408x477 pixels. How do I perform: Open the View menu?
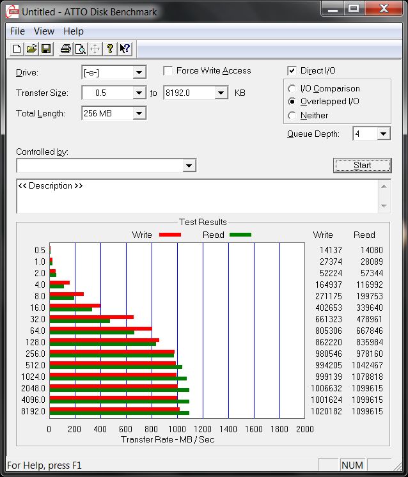[44, 31]
